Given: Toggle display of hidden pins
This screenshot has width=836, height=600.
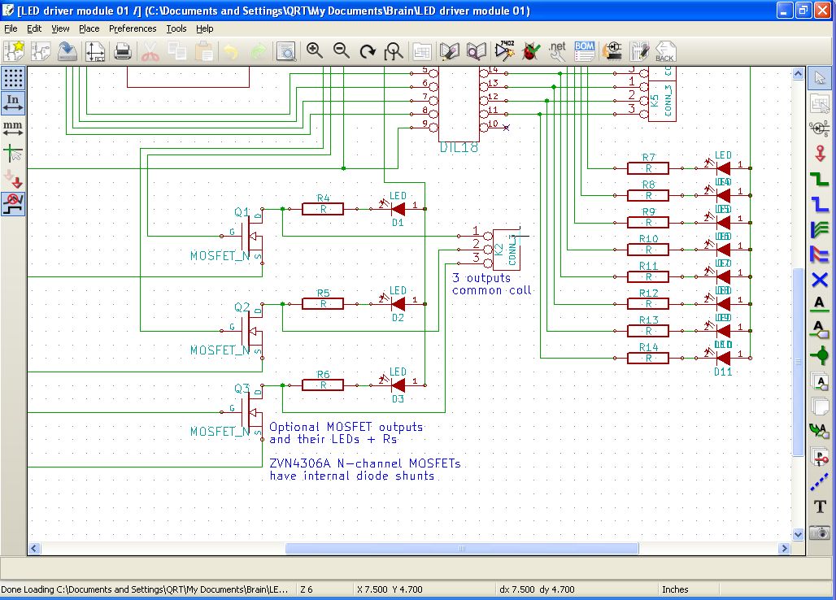Looking at the screenshot, I should point(13,179).
